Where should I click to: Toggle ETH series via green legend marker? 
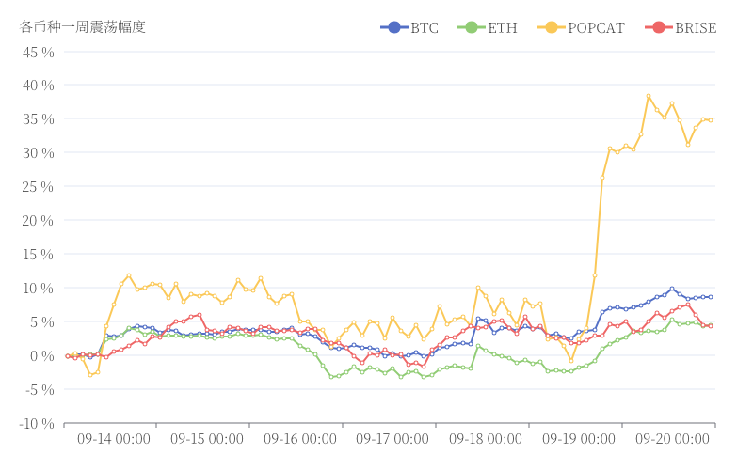[x=471, y=28]
